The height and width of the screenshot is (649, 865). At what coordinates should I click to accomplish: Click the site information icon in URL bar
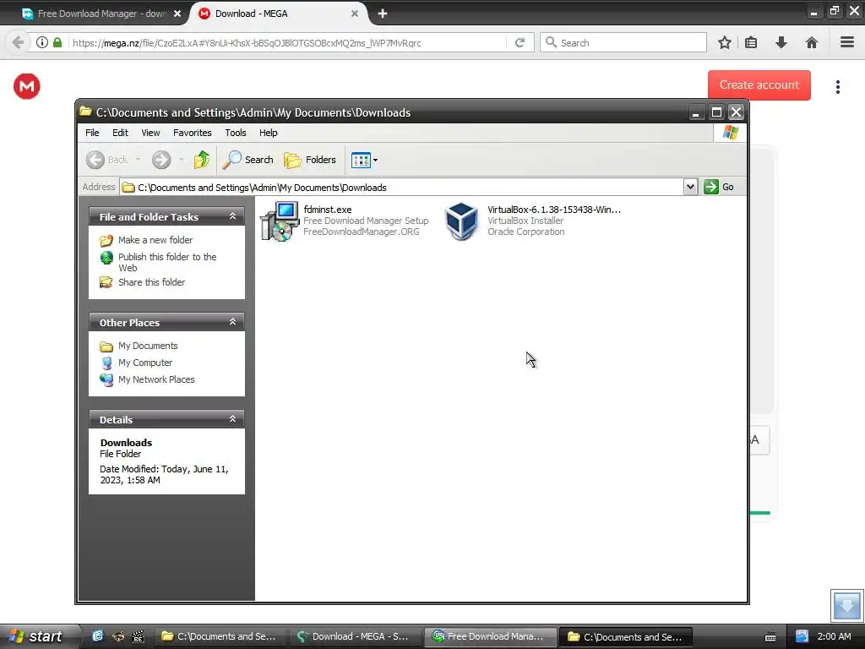point(42,42)
